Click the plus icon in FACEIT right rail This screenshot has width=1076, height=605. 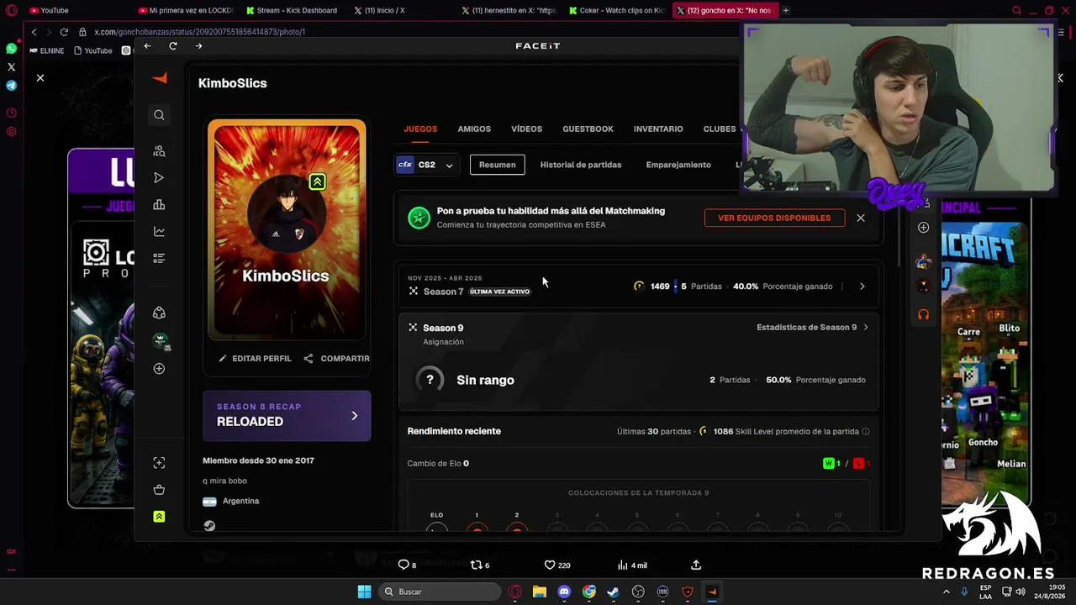pyautogui.click(x=923, y=228)
